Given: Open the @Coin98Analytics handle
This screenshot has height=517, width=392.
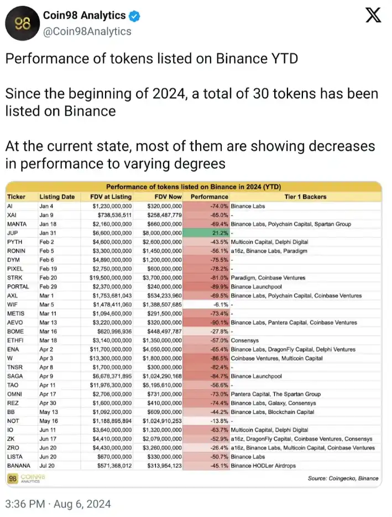Looking at the screenshot, I should click(x=88, y=31).
